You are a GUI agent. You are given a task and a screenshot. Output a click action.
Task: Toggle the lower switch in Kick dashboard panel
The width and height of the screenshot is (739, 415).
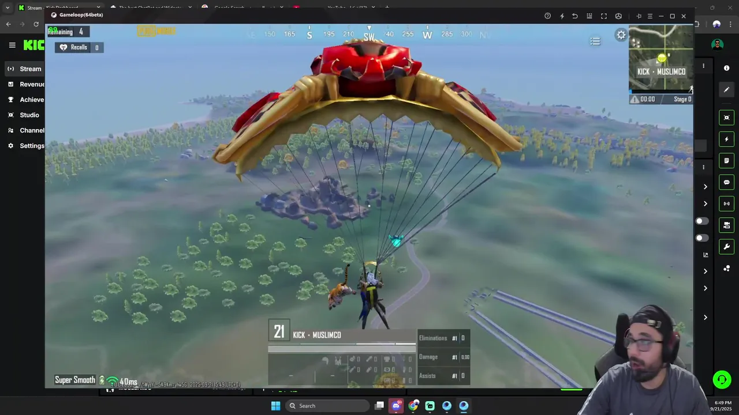[x=702, y=238]
